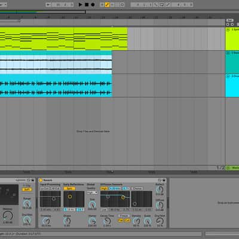Viewport: 239px width, 239px height.
Task: Jump to the Next Locator
Action: 232,24
